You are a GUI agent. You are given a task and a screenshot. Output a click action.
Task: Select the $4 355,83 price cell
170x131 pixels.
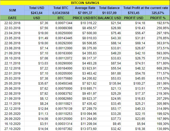[x=85, y=53]
